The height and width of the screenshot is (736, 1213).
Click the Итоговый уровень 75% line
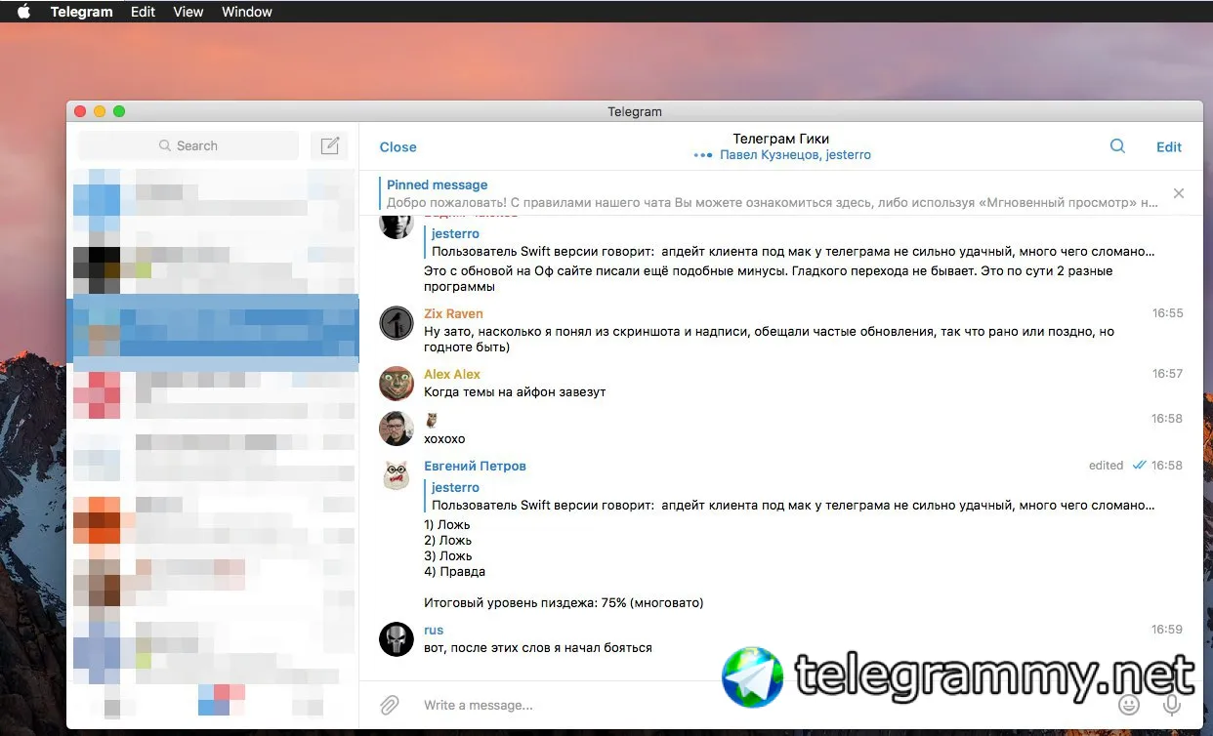click(564, 602)
